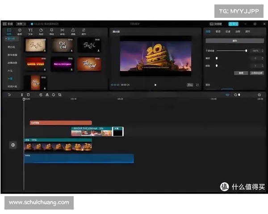Screen dimensions: 268x214
Task: Click the skin-smoothing value stepper arrows
Action: [x=262, y=58]
